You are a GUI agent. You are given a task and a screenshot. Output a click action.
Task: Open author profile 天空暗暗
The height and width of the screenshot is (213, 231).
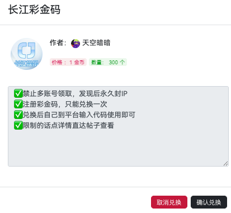click(96, 43)
